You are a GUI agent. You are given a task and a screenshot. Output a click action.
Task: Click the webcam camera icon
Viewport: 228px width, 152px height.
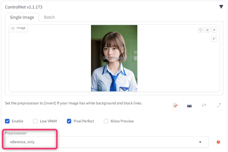pos(189,106)
